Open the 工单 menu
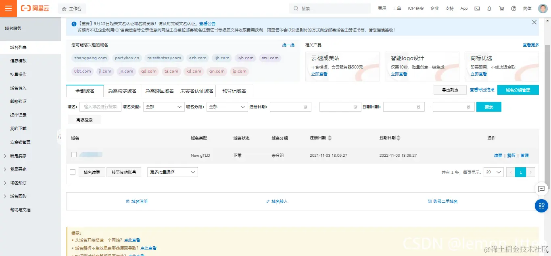The image size is (551, 256). click(397, 8)
